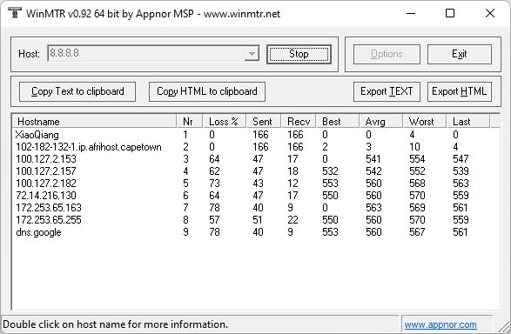Click the best latency 532 value

(330, 171)
